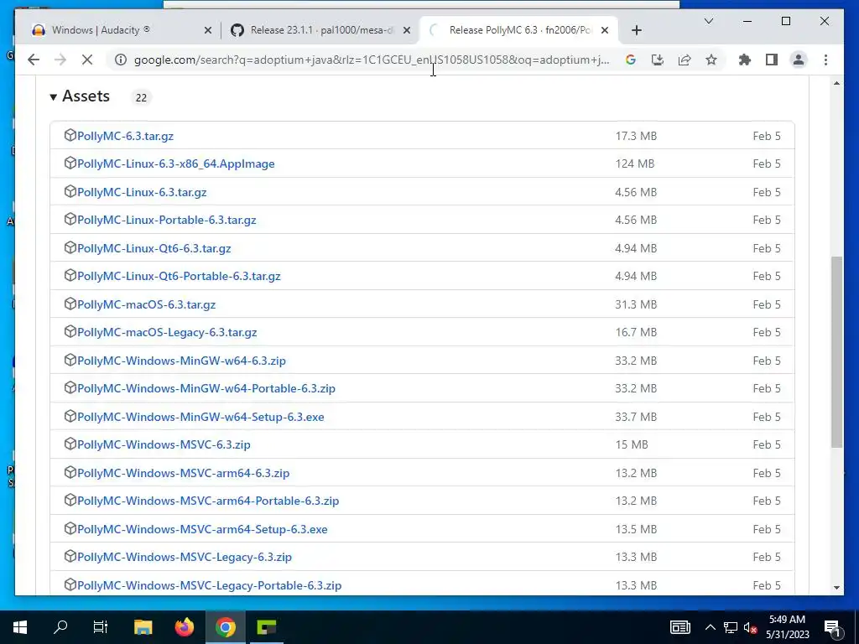Screen dimensions: 859x644
Task: Click the 124 MB size value
Action: [634, 164]
